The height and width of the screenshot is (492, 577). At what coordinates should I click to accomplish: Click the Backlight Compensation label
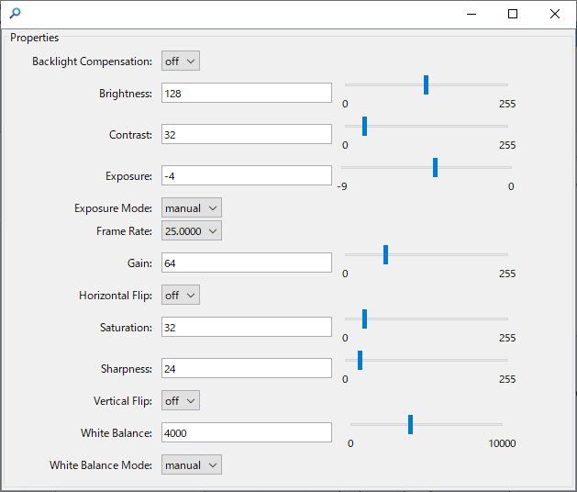click(x=92, y=61)
